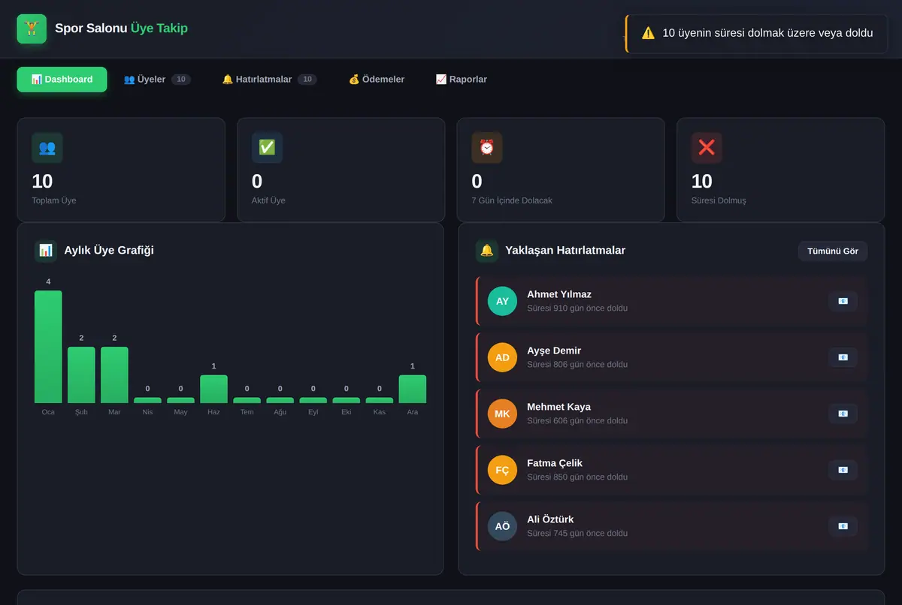Click the Aktif Üye checkmark icon
902x605 pixels.
(267, 148)
